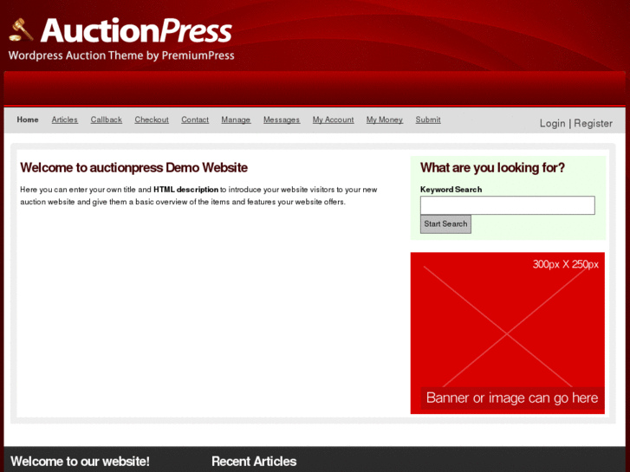This screenshot has height=472, width=630.
Task: Go to My Account
Action: click(x=333, y=120)
